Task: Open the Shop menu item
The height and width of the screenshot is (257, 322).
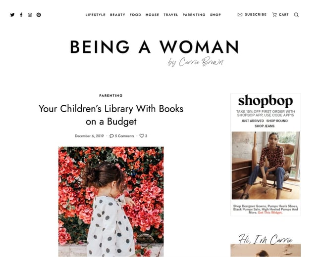Action: click(x=215, y=15)
